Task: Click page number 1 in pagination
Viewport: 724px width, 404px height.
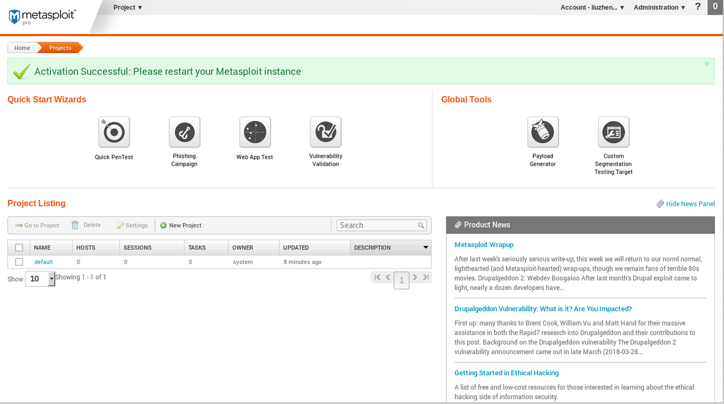Action: (x=402, y=280)
